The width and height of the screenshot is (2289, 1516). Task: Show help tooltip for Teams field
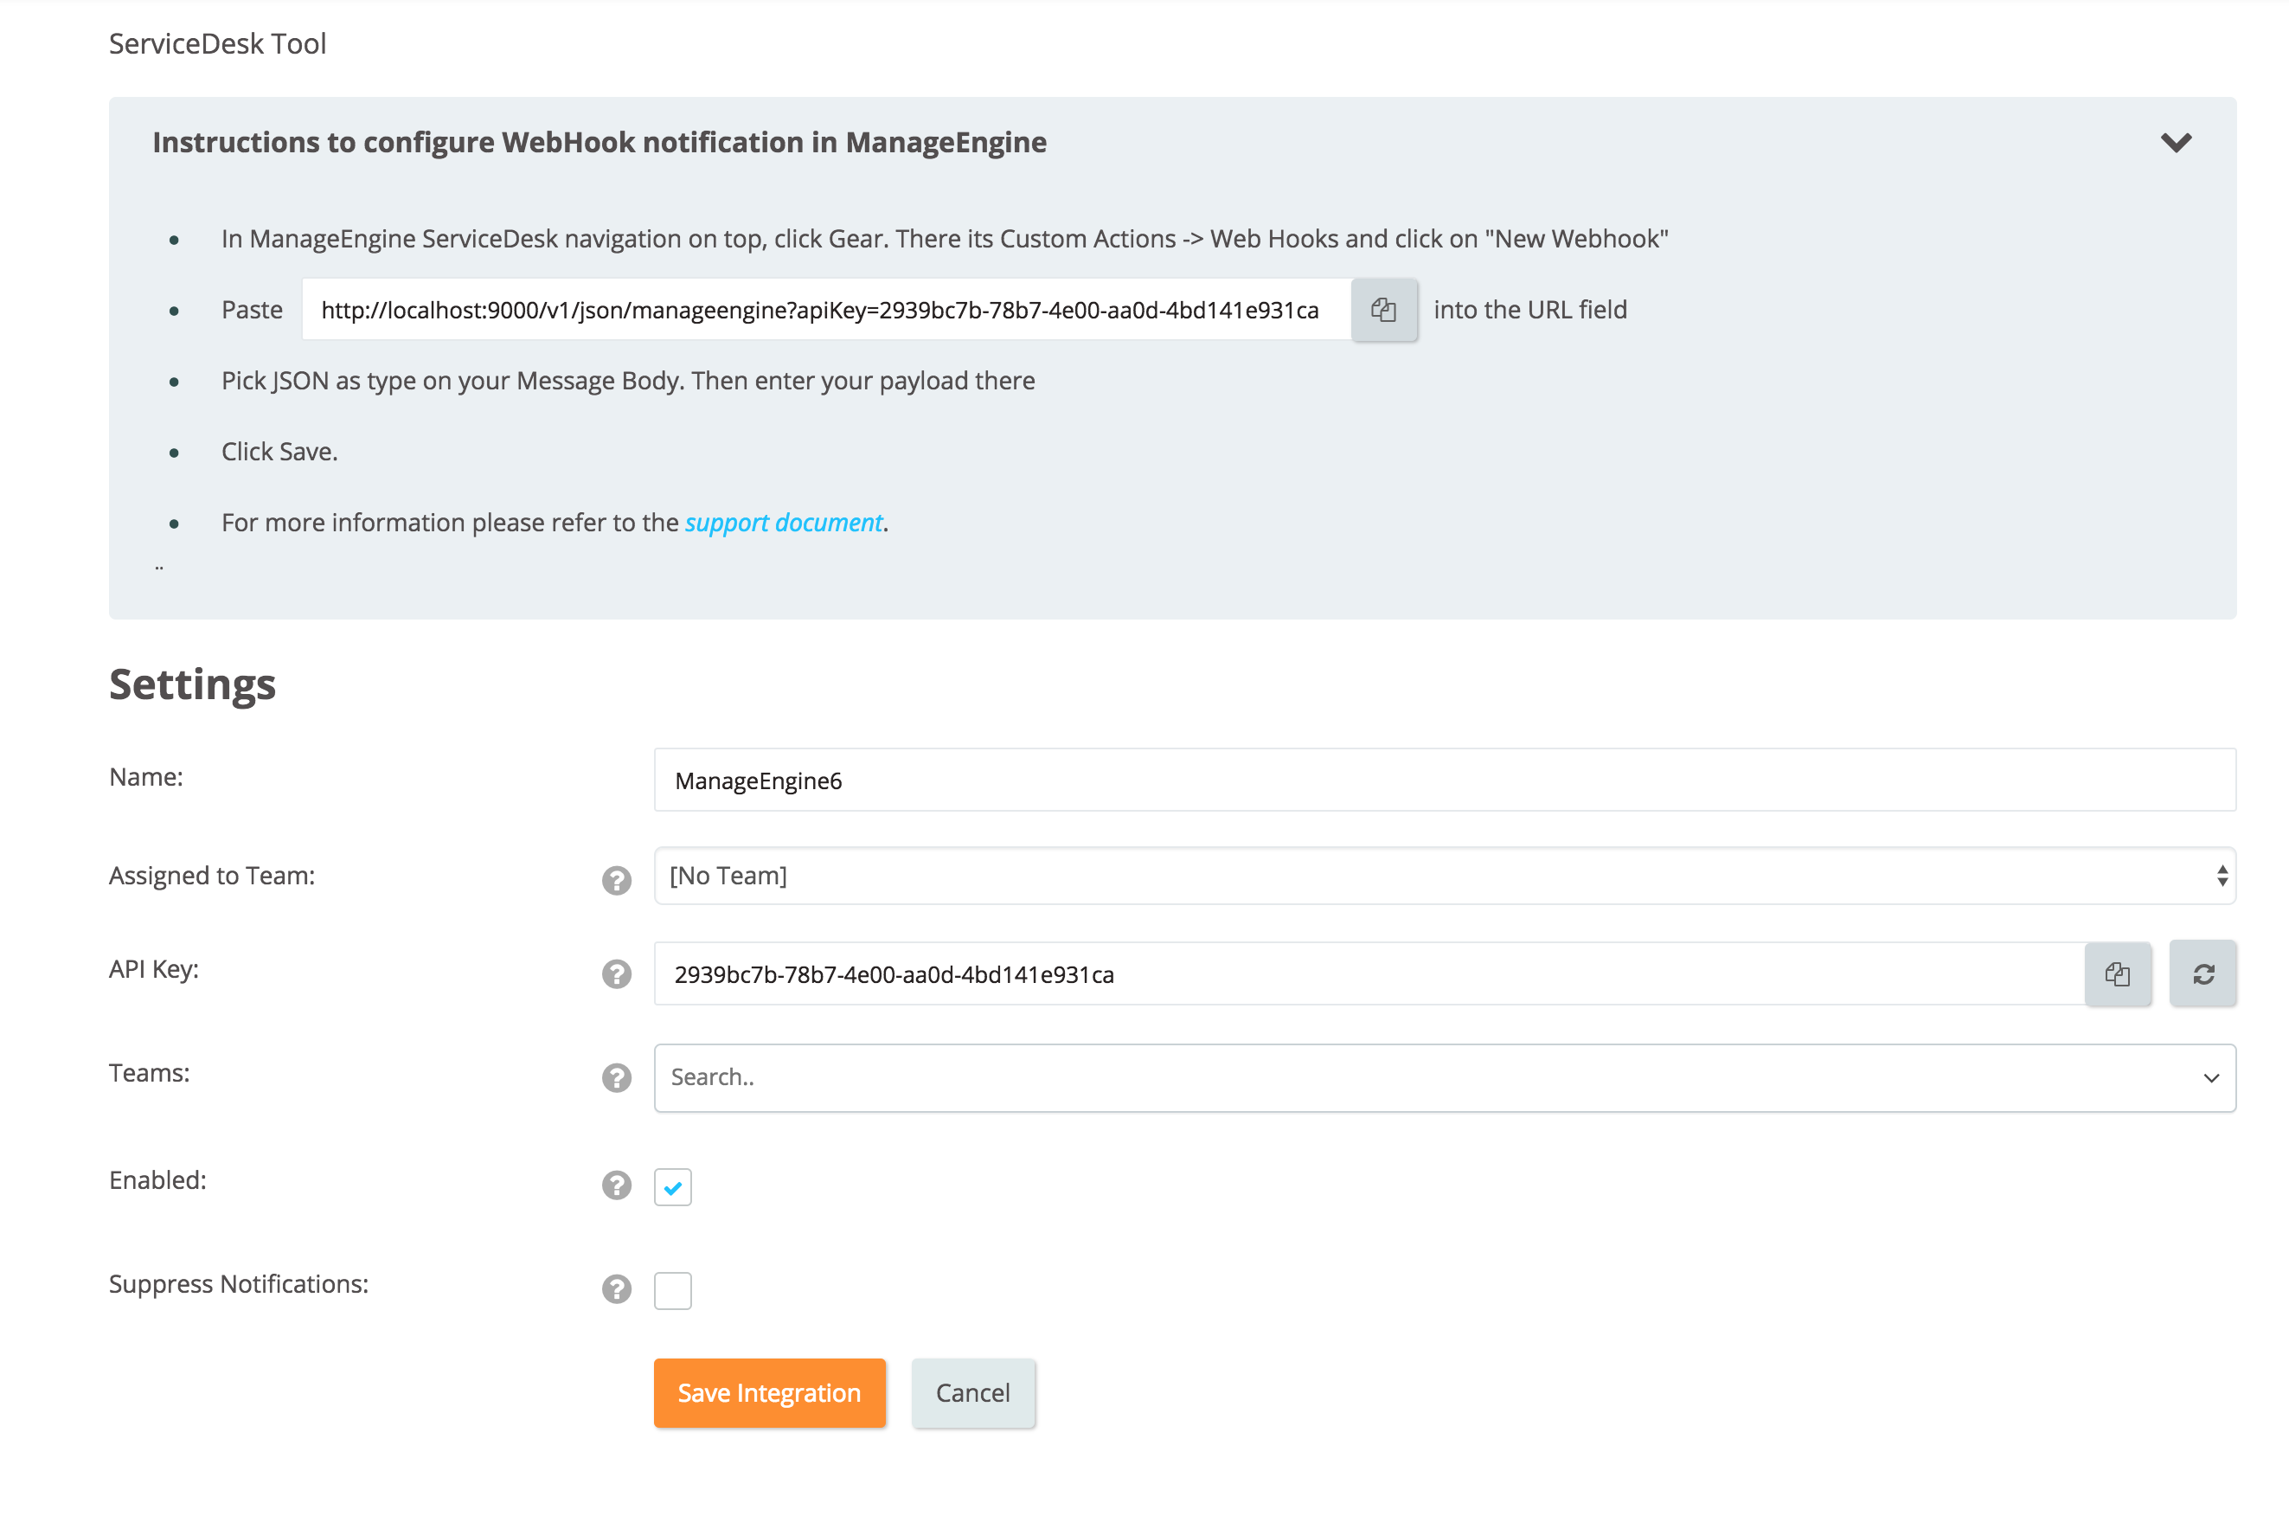point(617,1077)
